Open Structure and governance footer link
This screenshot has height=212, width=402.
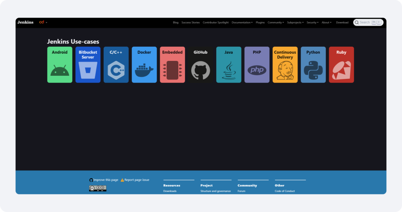(x=216, y=191)
